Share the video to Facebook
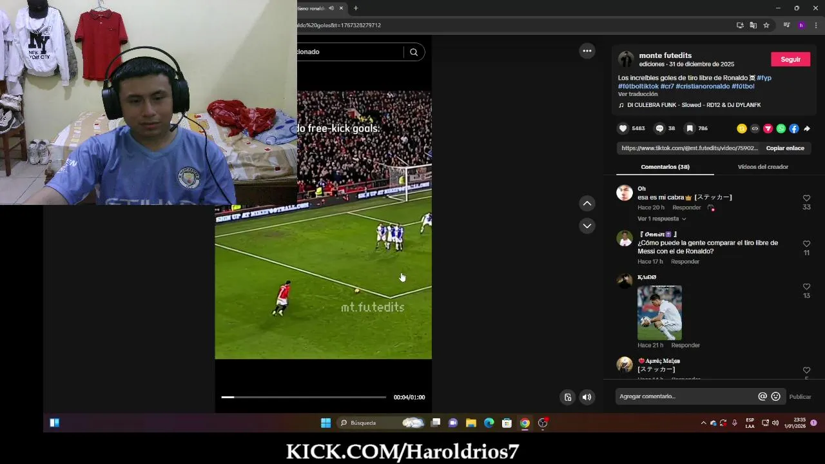The width and height of the screenshot is (825, 464). [x=794, y=129]
